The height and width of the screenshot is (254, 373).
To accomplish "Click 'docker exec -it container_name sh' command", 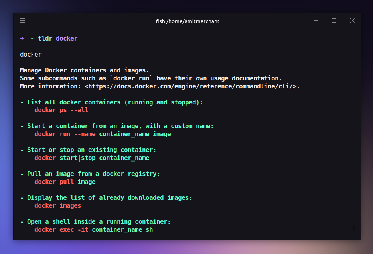I will click(93, 230).
